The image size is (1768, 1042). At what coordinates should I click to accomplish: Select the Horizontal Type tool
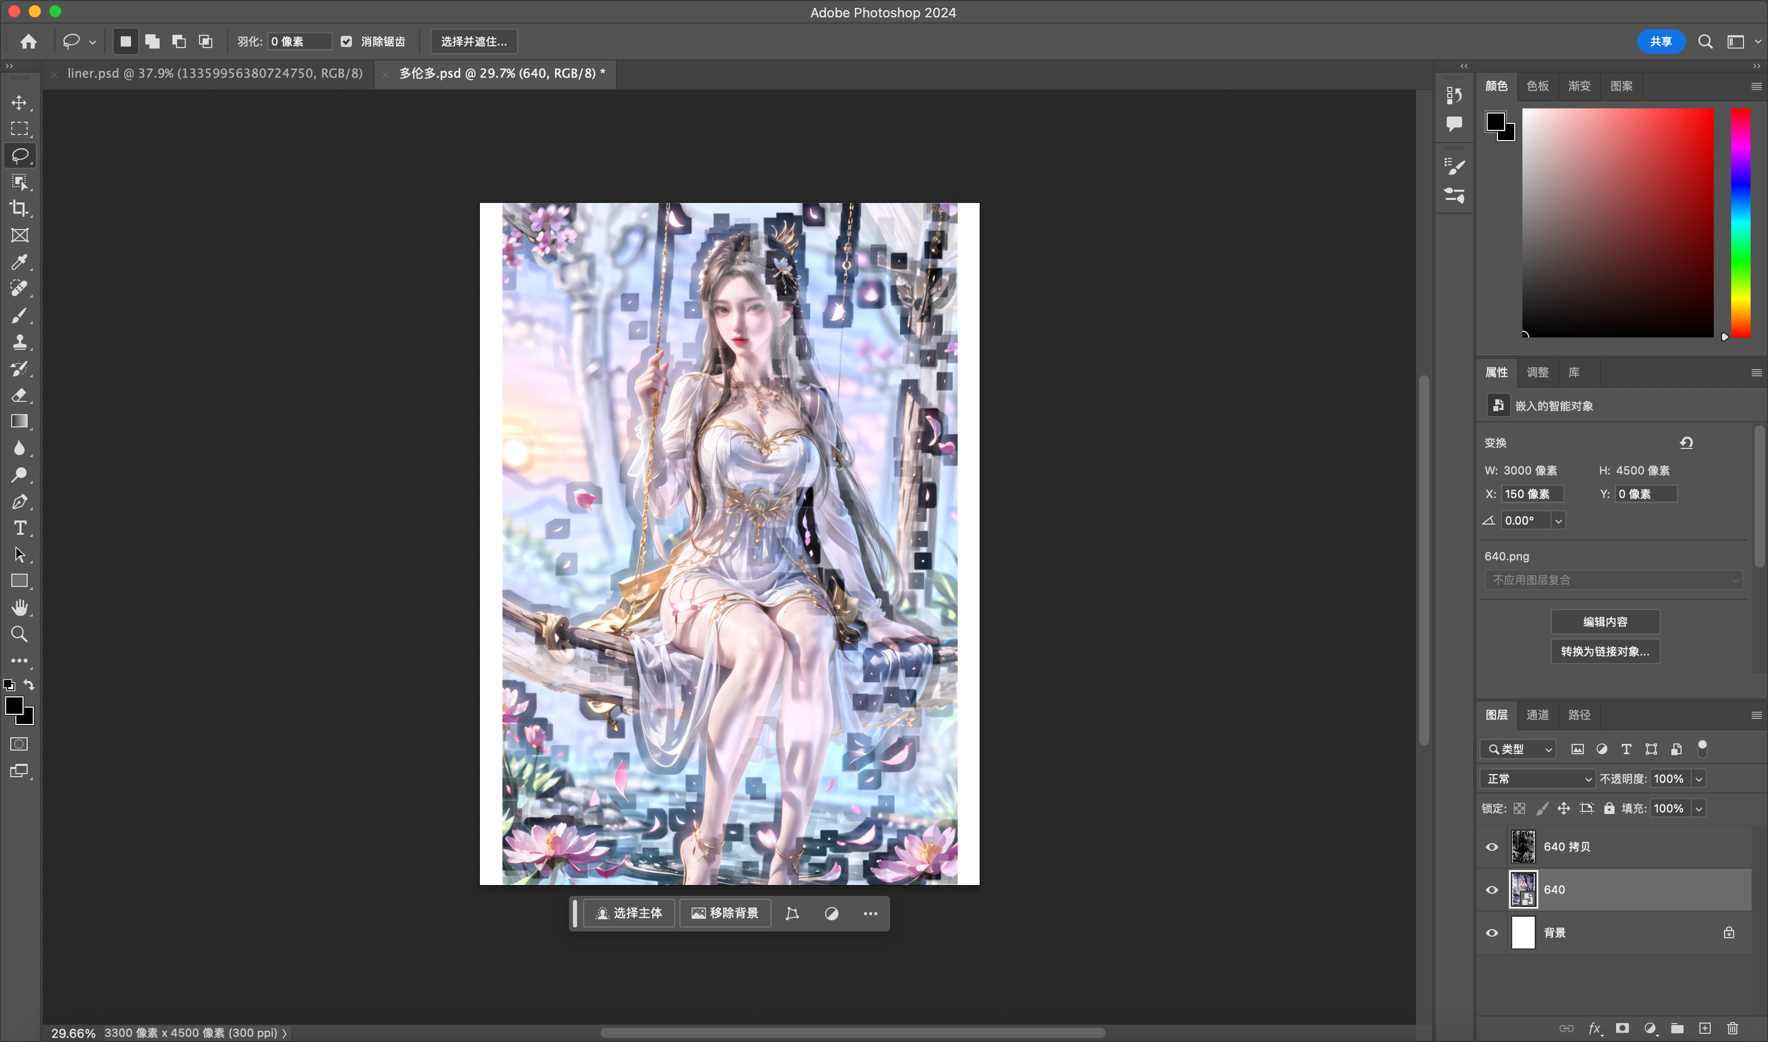point(19,528)
